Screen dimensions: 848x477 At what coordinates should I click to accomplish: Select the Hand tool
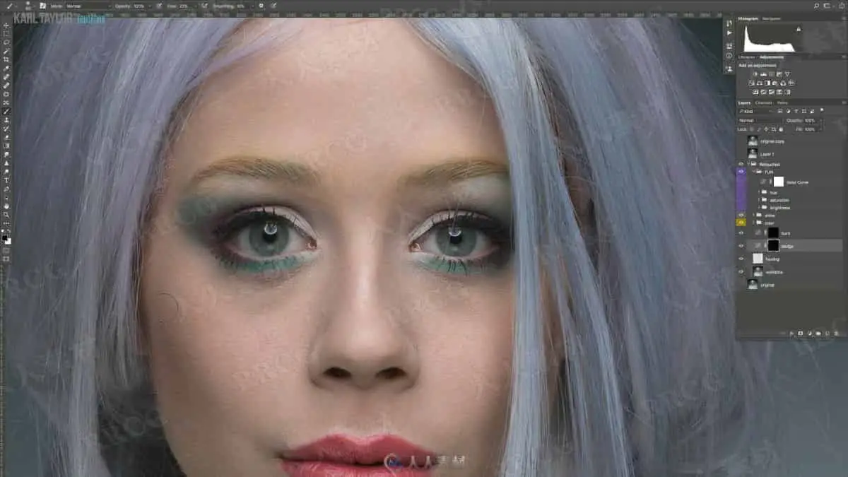6,206
